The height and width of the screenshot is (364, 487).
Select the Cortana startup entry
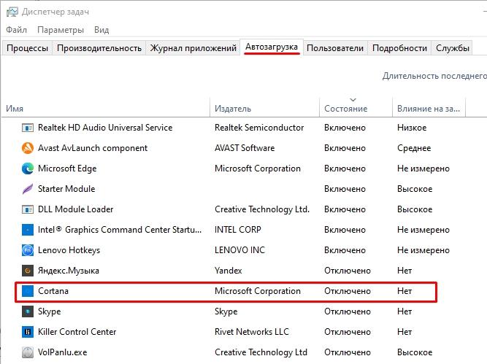tap(226, 291)
